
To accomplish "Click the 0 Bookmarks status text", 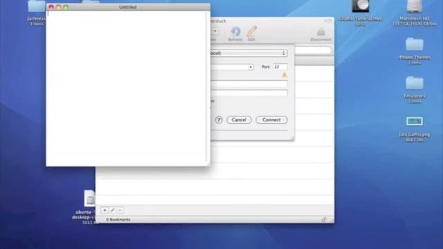I will (x=118, y=219).
